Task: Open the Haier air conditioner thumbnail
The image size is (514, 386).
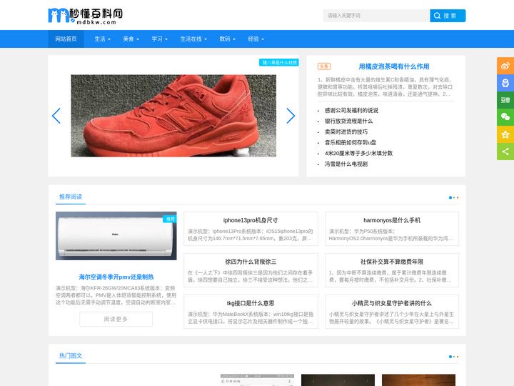Action: (116, 236)
